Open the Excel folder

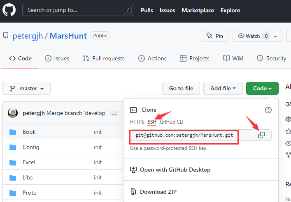[29, 162]
